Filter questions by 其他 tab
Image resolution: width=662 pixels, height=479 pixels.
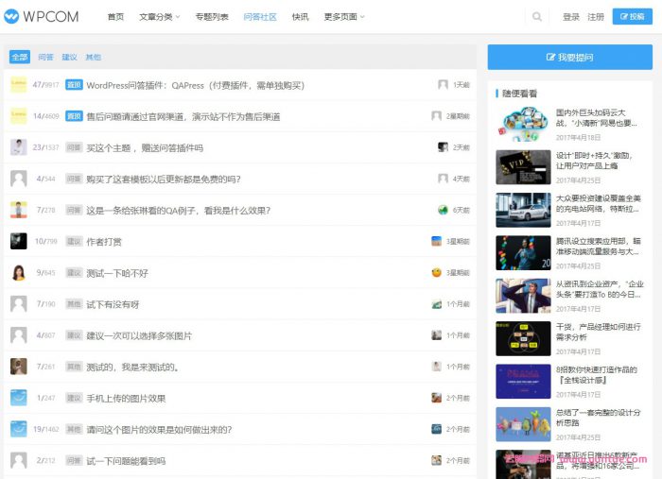(x=93, y=57)
